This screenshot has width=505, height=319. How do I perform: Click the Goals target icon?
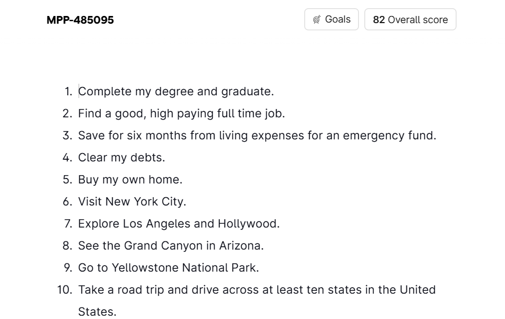click(x=317, y=20)
